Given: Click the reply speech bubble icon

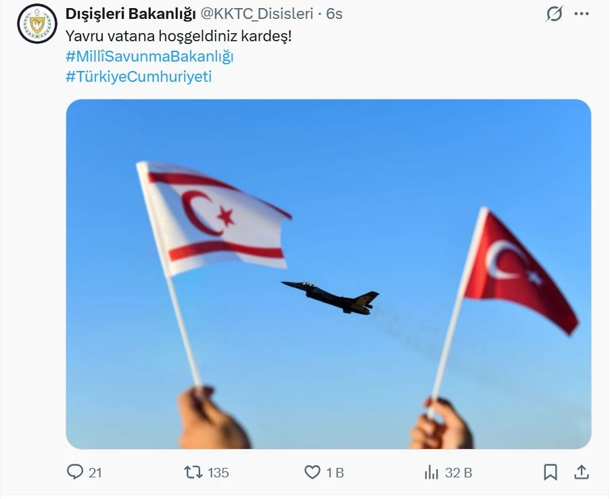Looking at the screenshot, I should 74,472.
